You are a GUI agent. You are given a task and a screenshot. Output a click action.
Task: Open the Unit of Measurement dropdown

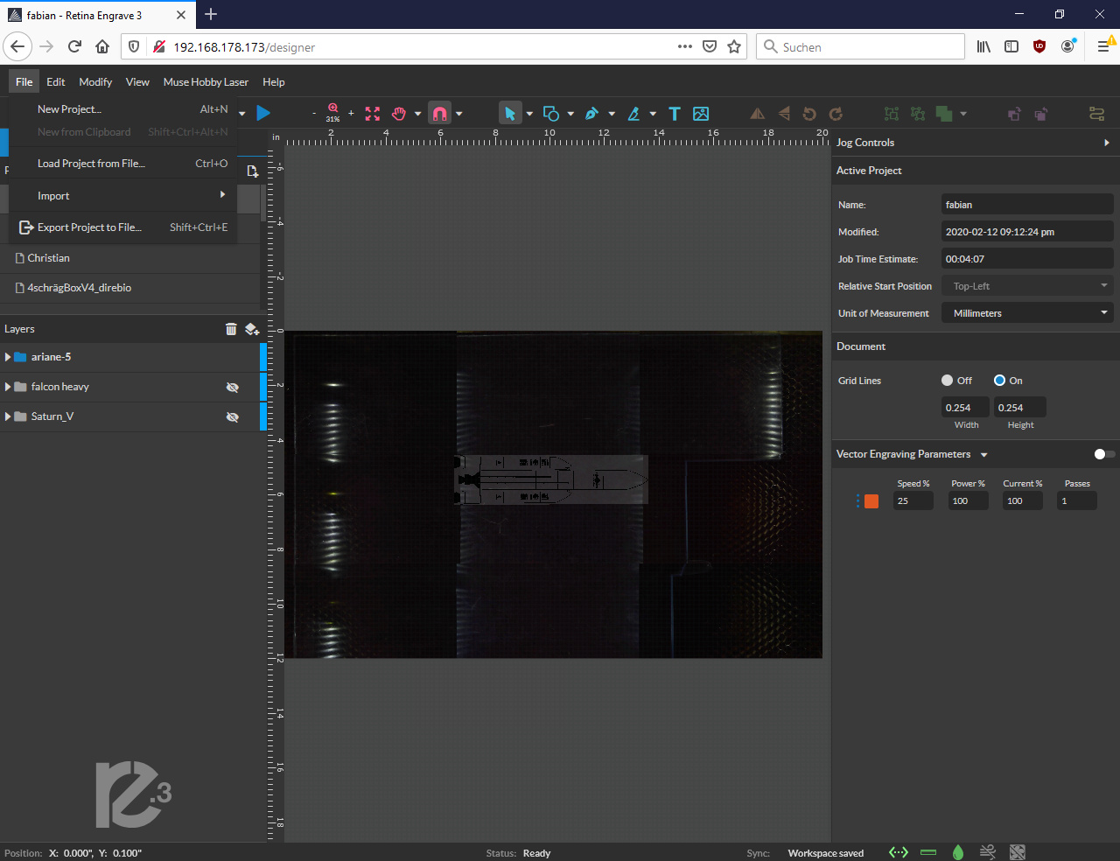(x=1027, y=313)
